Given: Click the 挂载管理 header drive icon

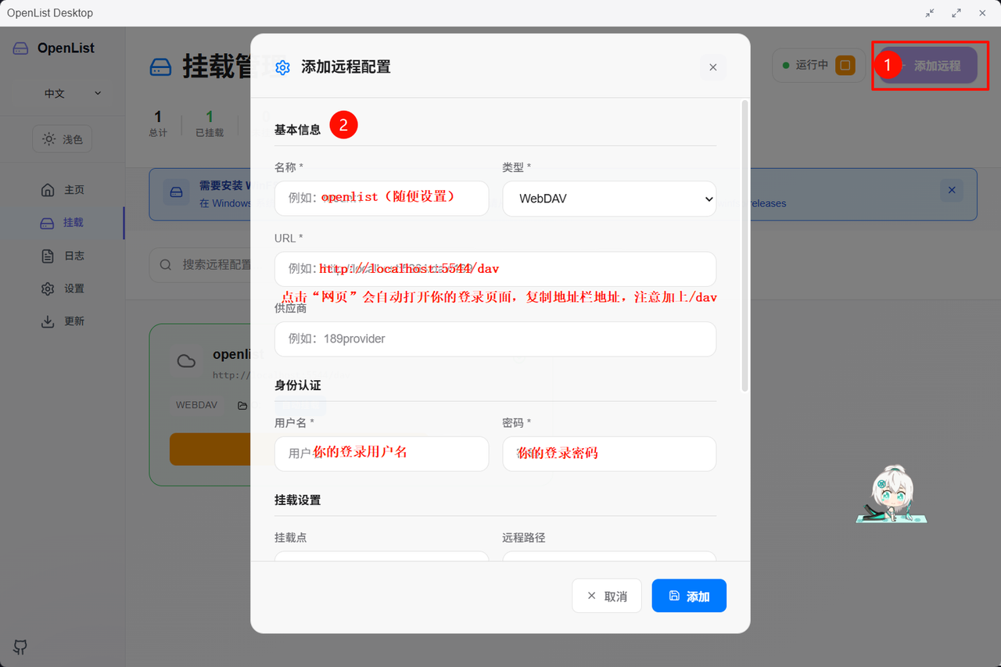Looking at the screenshot, I should point(161,66).
